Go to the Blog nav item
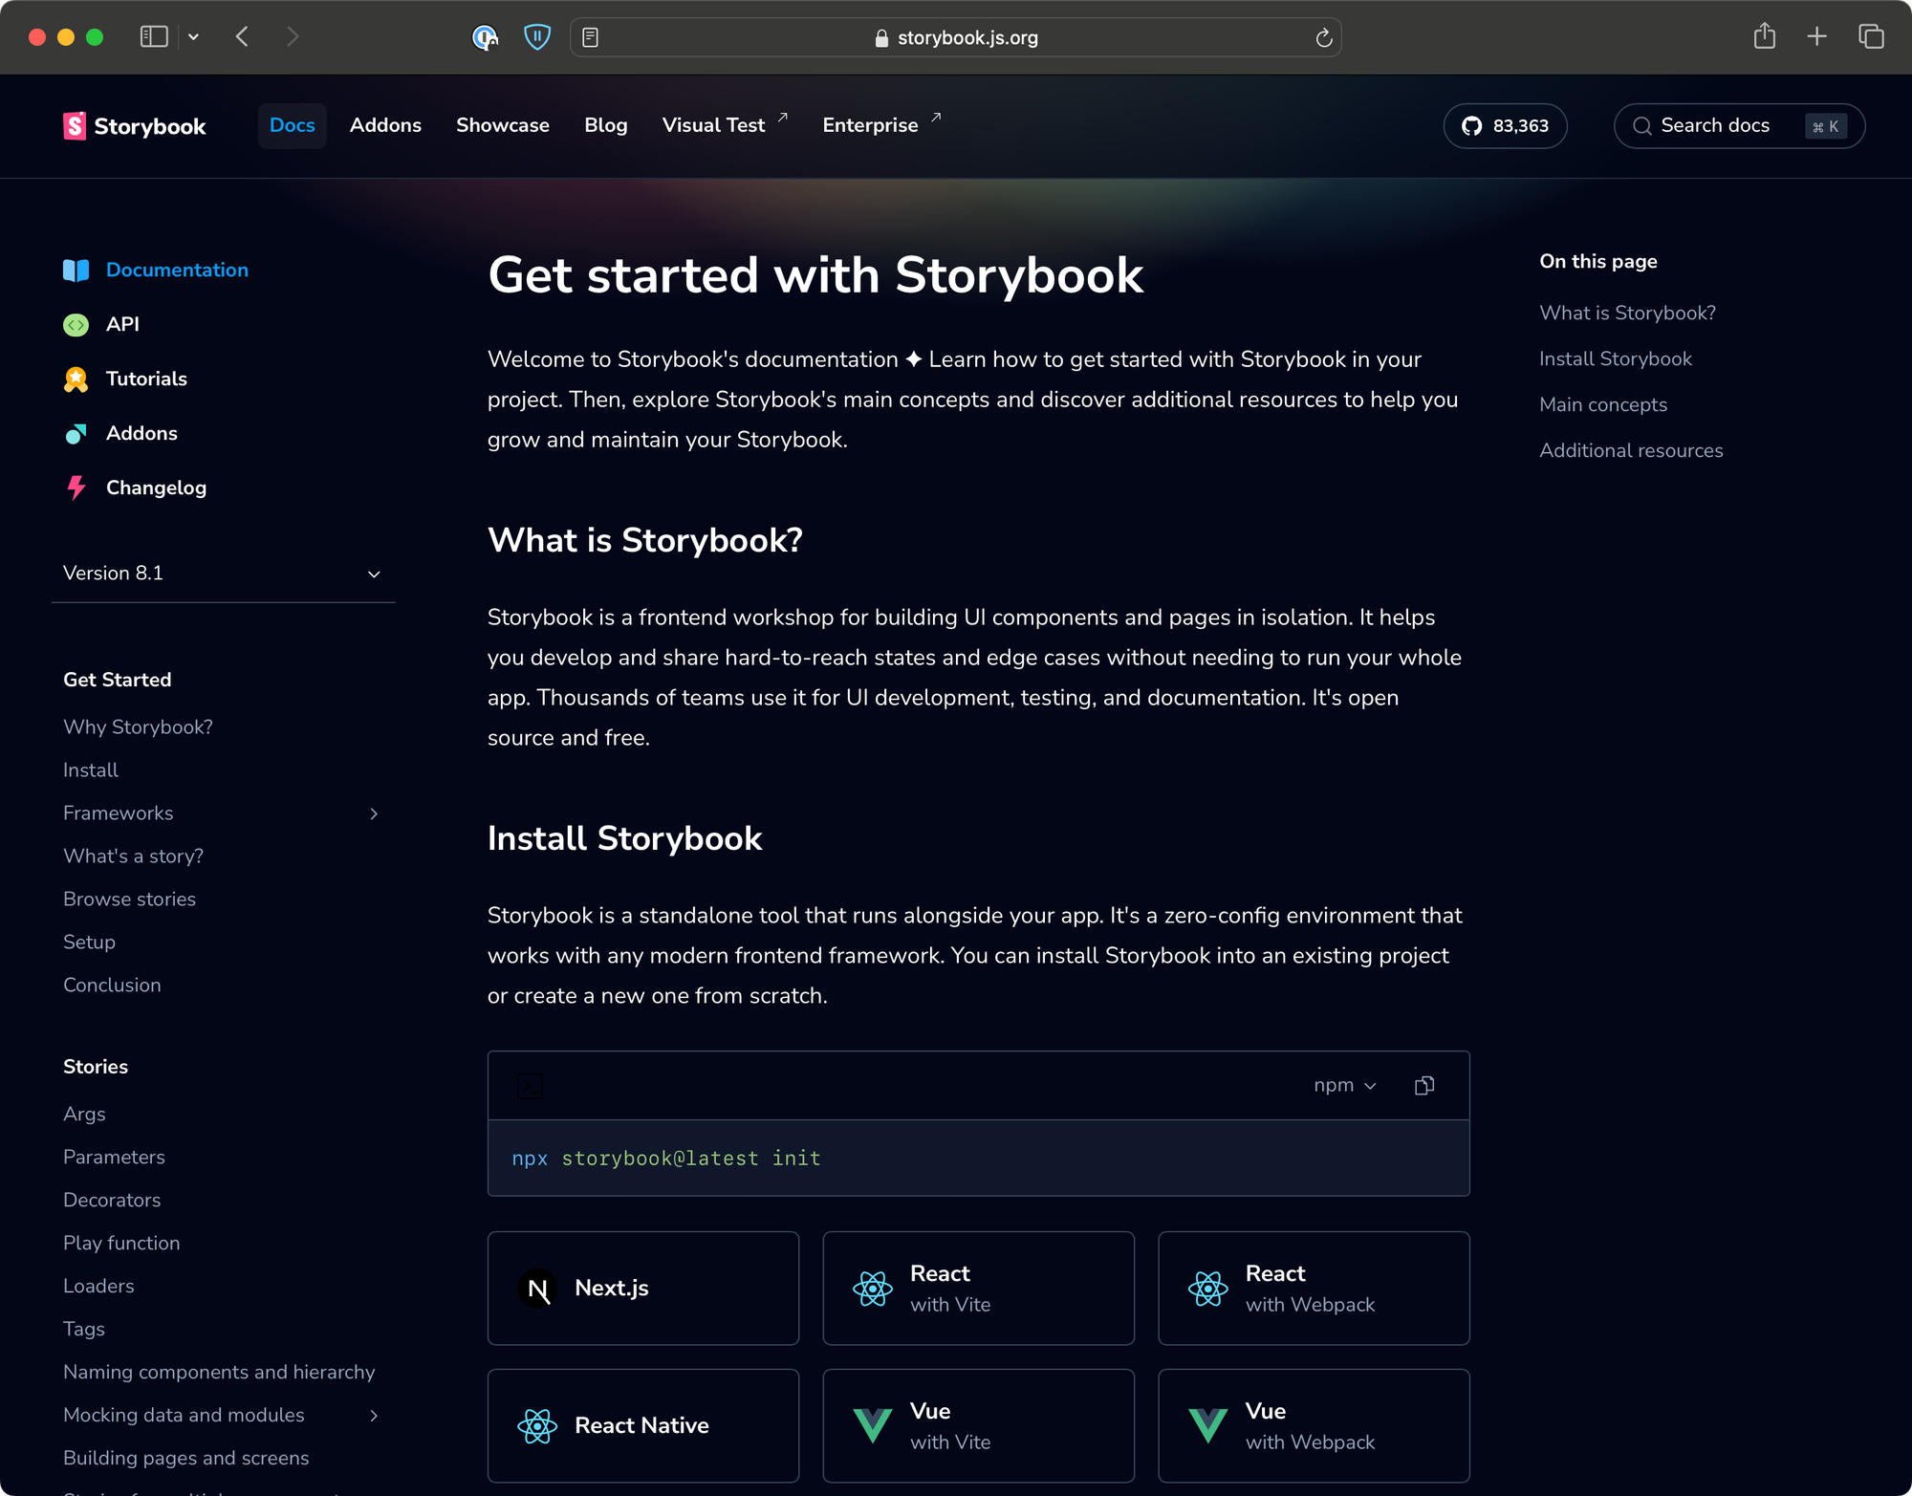 click(x=605, y=125)
